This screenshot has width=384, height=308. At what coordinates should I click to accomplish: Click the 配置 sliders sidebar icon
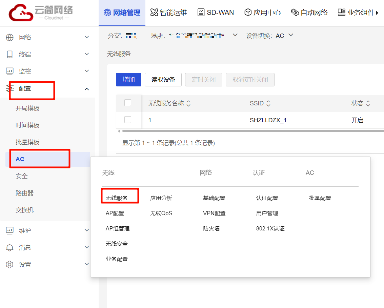point(9,88)
